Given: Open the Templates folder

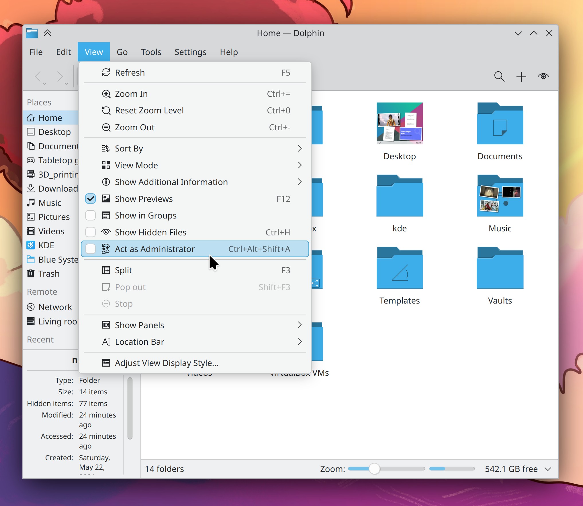Looking at the screenshot, I should 400,271.
